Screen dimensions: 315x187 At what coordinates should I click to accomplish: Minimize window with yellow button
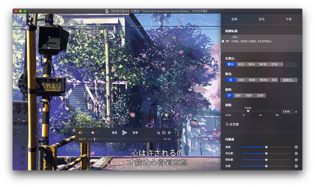[x=20, y=11]
